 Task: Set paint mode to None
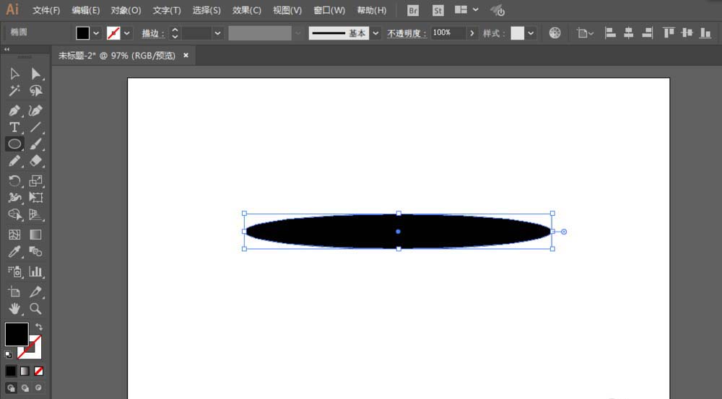pos(39,371)
